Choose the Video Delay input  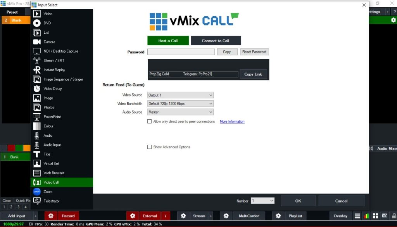point(62,89)
